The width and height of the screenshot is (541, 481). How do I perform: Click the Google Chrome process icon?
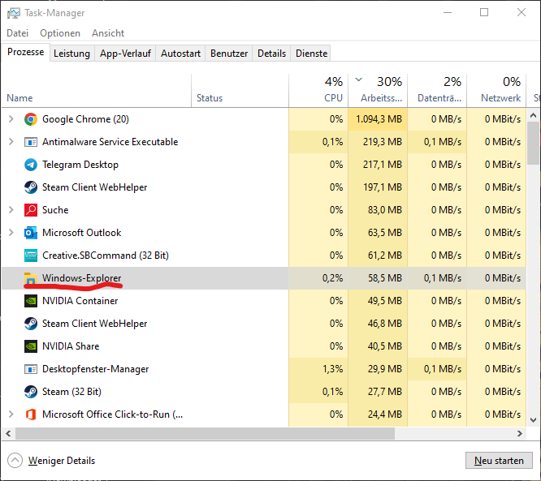(x=31, y=119)
